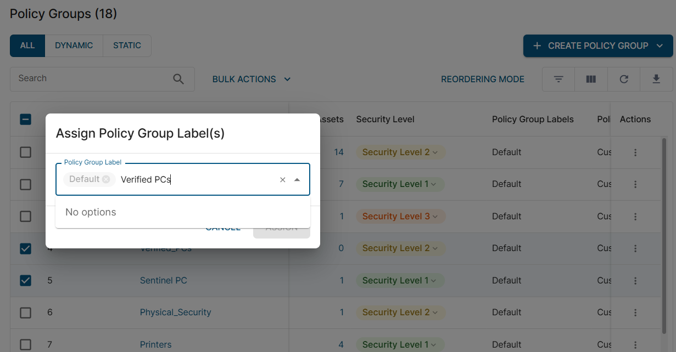Open the Physical_Security policy group link

point(175,312)
